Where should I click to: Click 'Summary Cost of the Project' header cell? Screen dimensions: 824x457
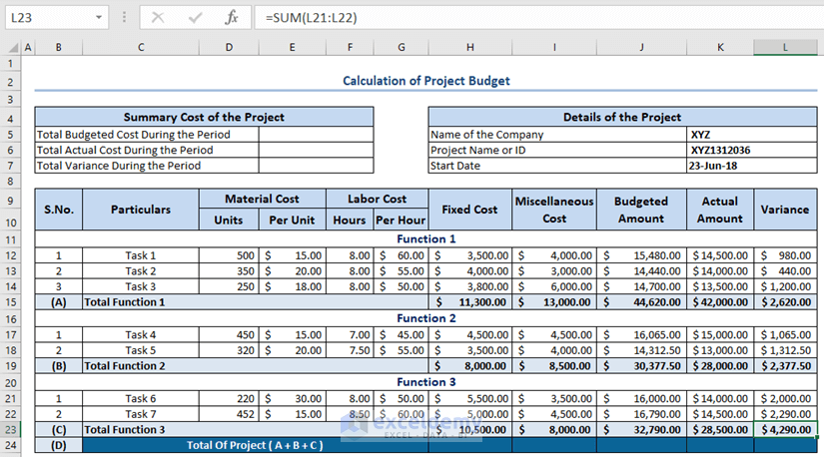point(204,117)
